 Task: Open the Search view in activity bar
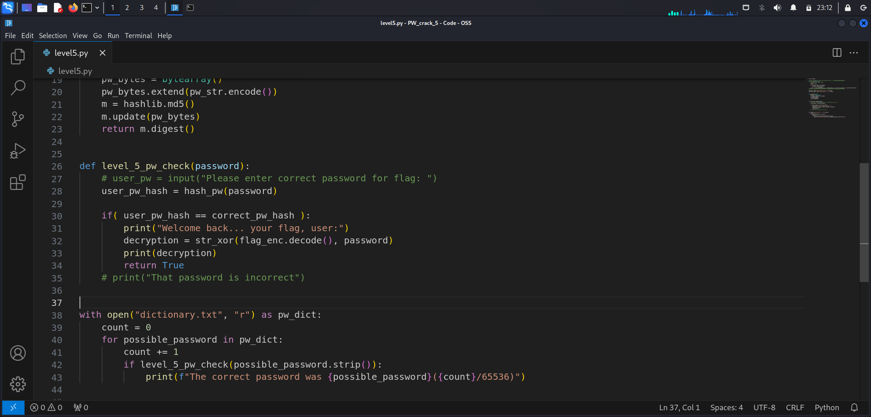18,87
